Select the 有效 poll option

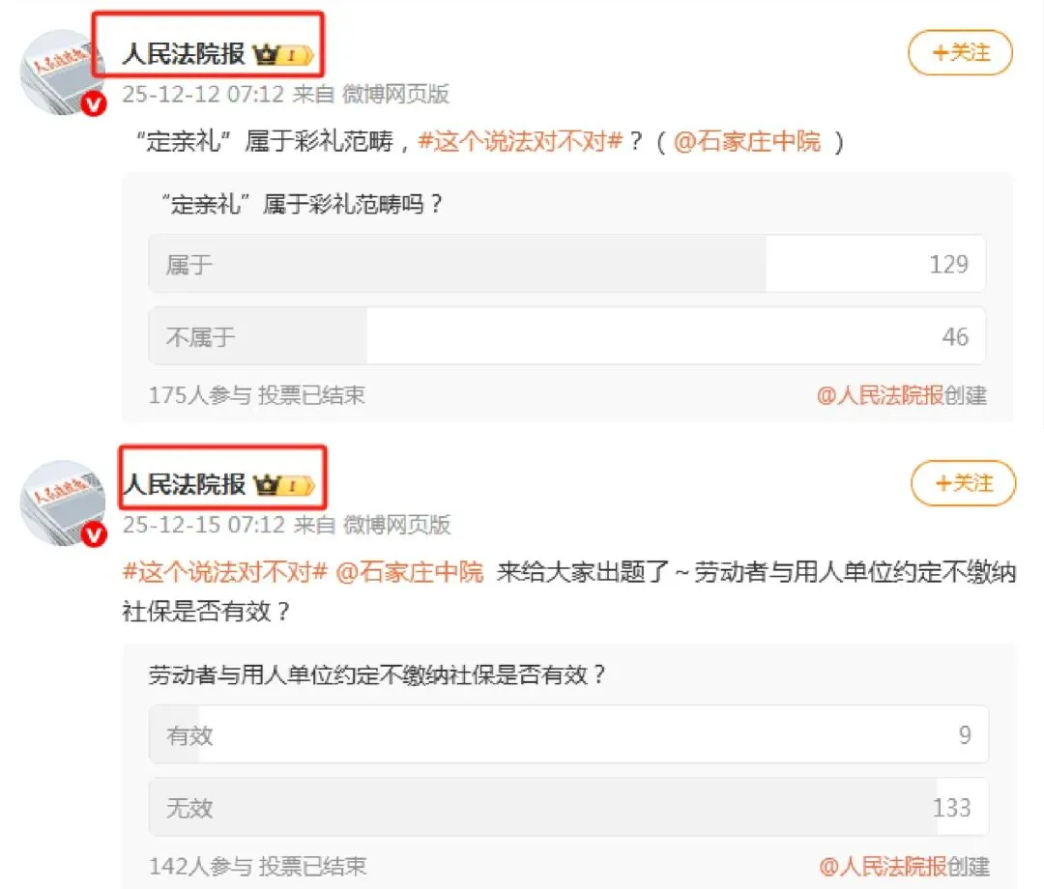[x=568, y=734]
